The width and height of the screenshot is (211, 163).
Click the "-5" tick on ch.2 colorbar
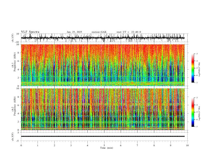click(196, 112)
